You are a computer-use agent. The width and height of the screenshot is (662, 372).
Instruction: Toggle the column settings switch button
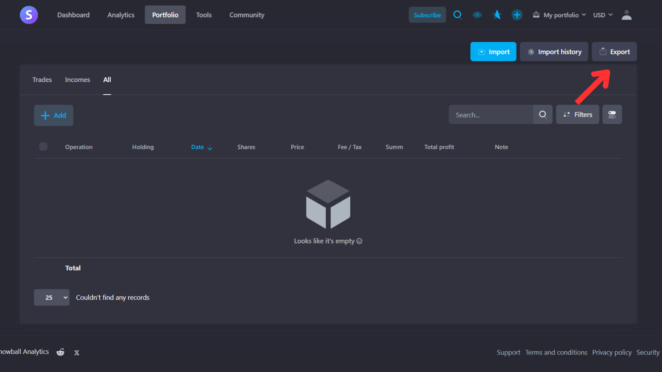[612, 115]
